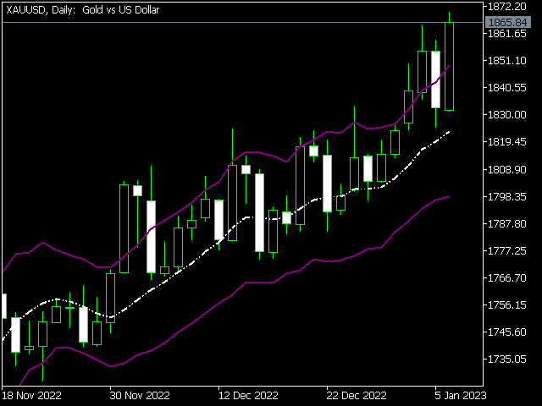This screenshot has height=406, width=542.
Task: Click the 12 Dec 2022 date label
Action: 248,395
